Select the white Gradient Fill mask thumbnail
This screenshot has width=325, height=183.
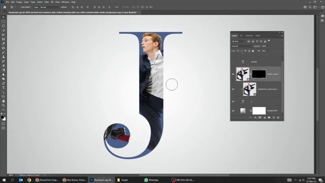pyautogui.click(x=259, y=111)
